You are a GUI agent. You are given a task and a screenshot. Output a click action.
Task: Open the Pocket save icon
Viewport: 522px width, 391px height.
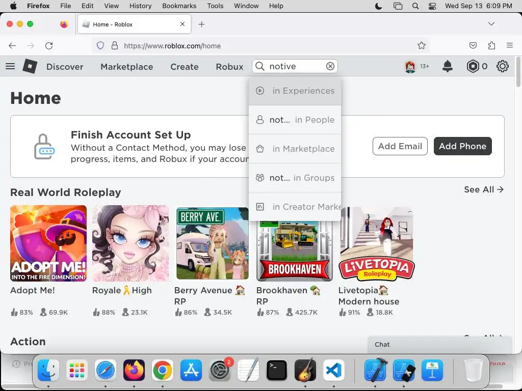point(473,45)
